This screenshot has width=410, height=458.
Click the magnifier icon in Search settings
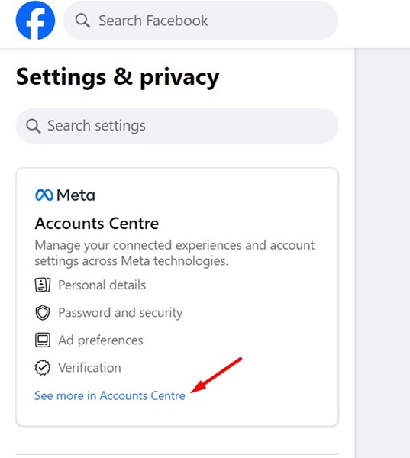34,126
